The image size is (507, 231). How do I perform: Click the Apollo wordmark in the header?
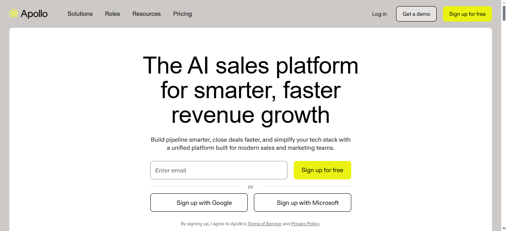35,13
